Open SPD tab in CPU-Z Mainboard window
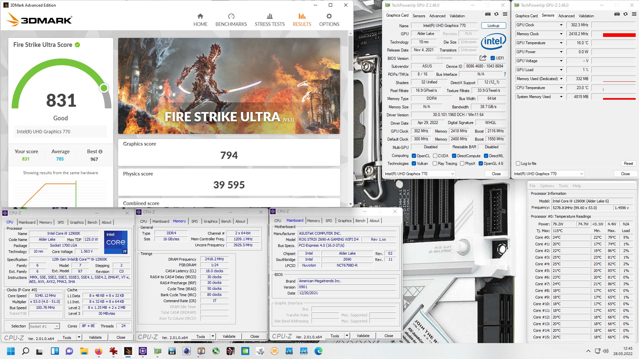 click(328, 221)
